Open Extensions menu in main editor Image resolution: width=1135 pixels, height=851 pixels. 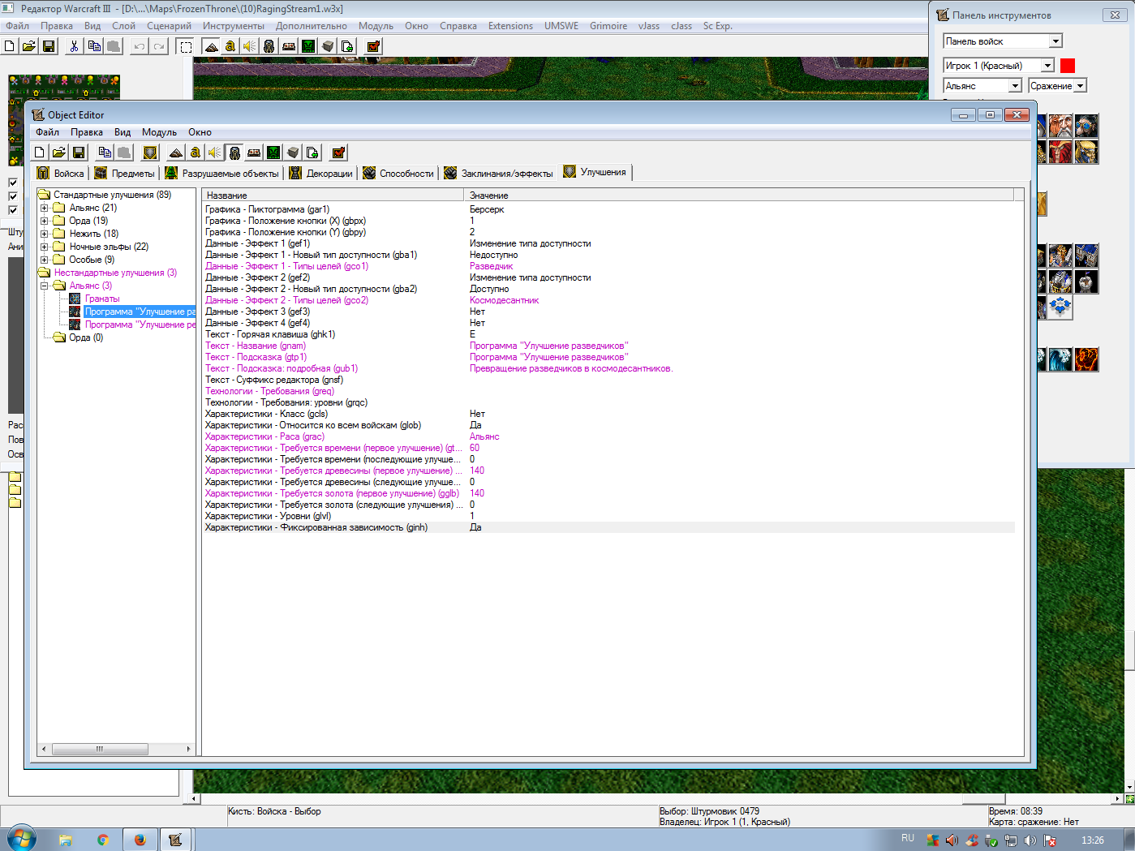(510, 26)
